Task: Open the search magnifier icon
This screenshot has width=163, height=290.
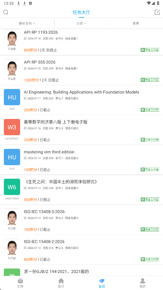Action: point(6,12)
